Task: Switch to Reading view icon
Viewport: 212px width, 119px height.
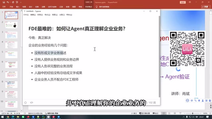Action: [175, 113]
